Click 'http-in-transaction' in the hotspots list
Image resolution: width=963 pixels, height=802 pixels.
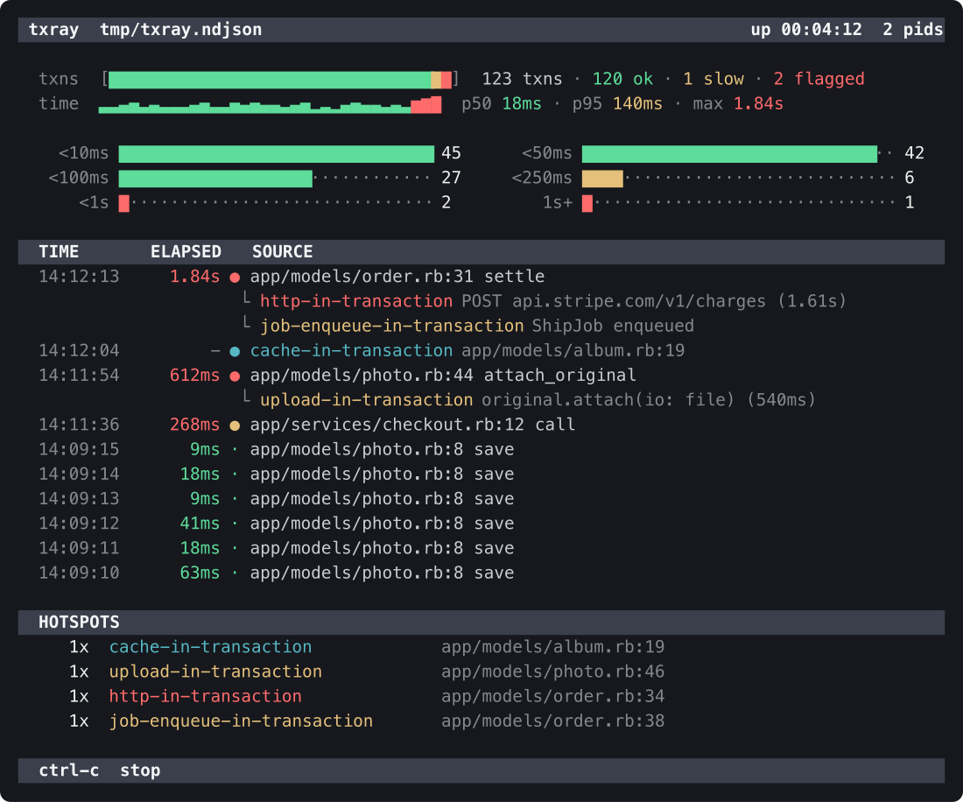[x=205, y=696]
